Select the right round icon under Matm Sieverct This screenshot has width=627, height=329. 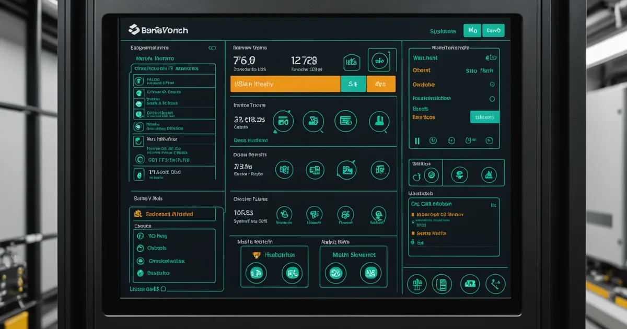pyautogui.click(x=370, y=273)
